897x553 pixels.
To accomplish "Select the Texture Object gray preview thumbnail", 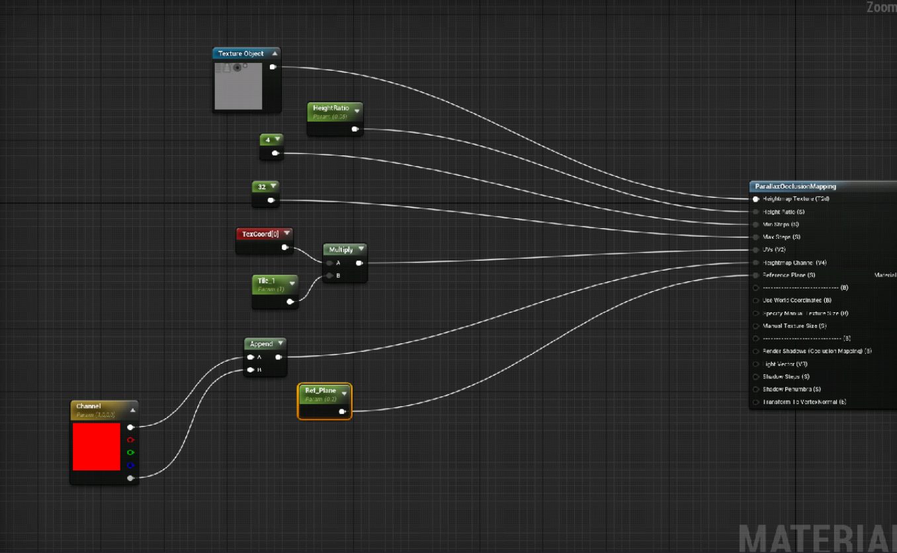I will point(239,86).
